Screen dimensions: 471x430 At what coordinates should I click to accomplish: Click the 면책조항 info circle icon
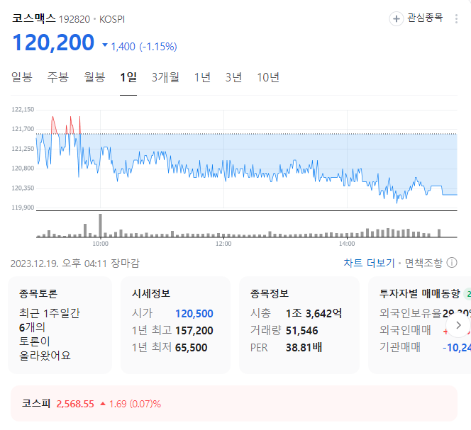[452, 263]
